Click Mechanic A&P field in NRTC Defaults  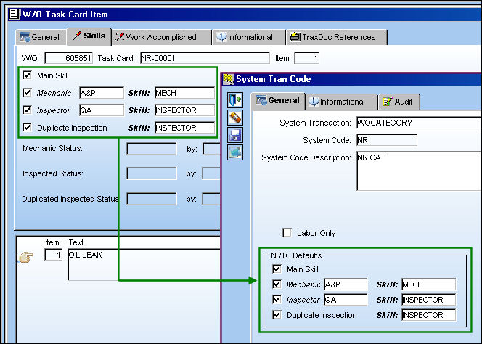coord(346,284)
